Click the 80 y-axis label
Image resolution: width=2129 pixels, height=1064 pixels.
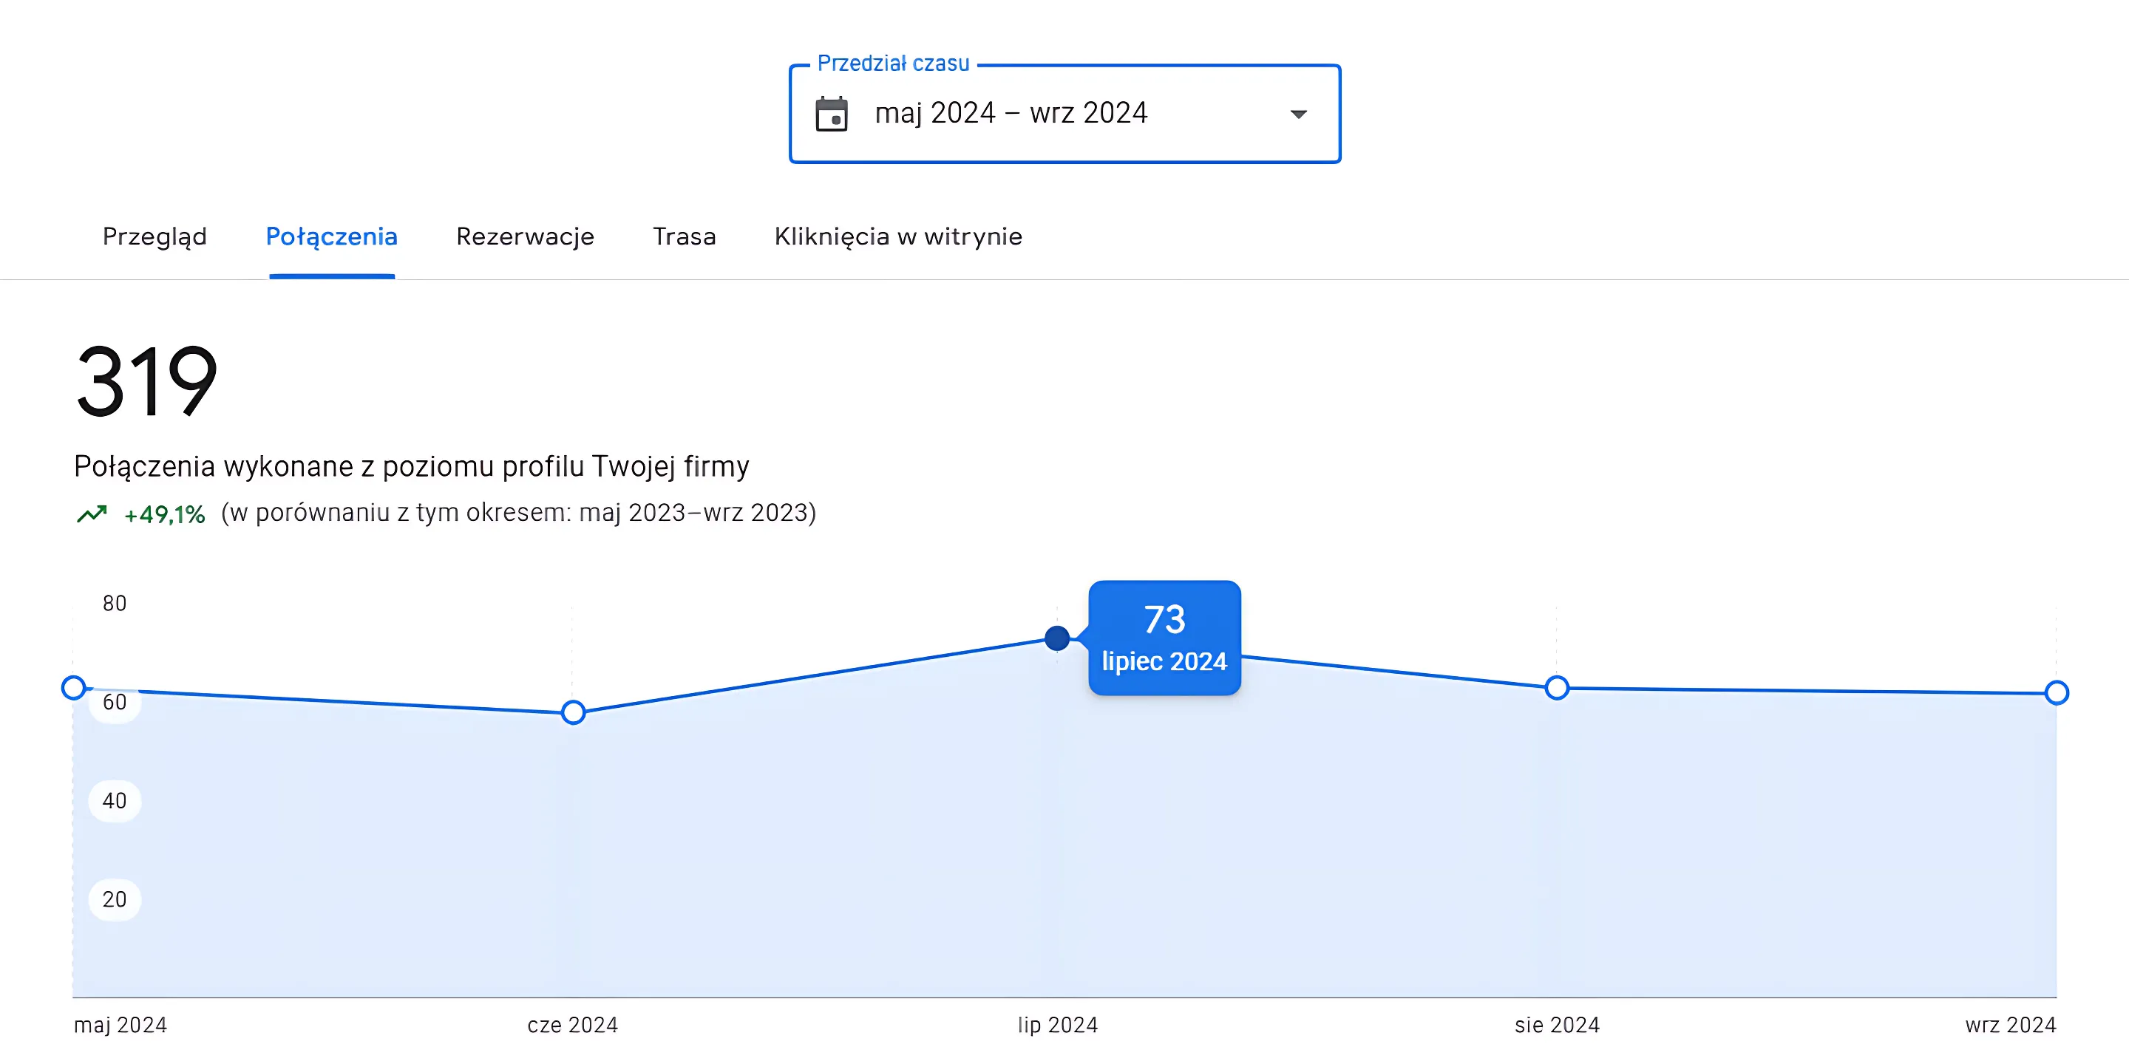pyautogui.click(x=115, y=603)
